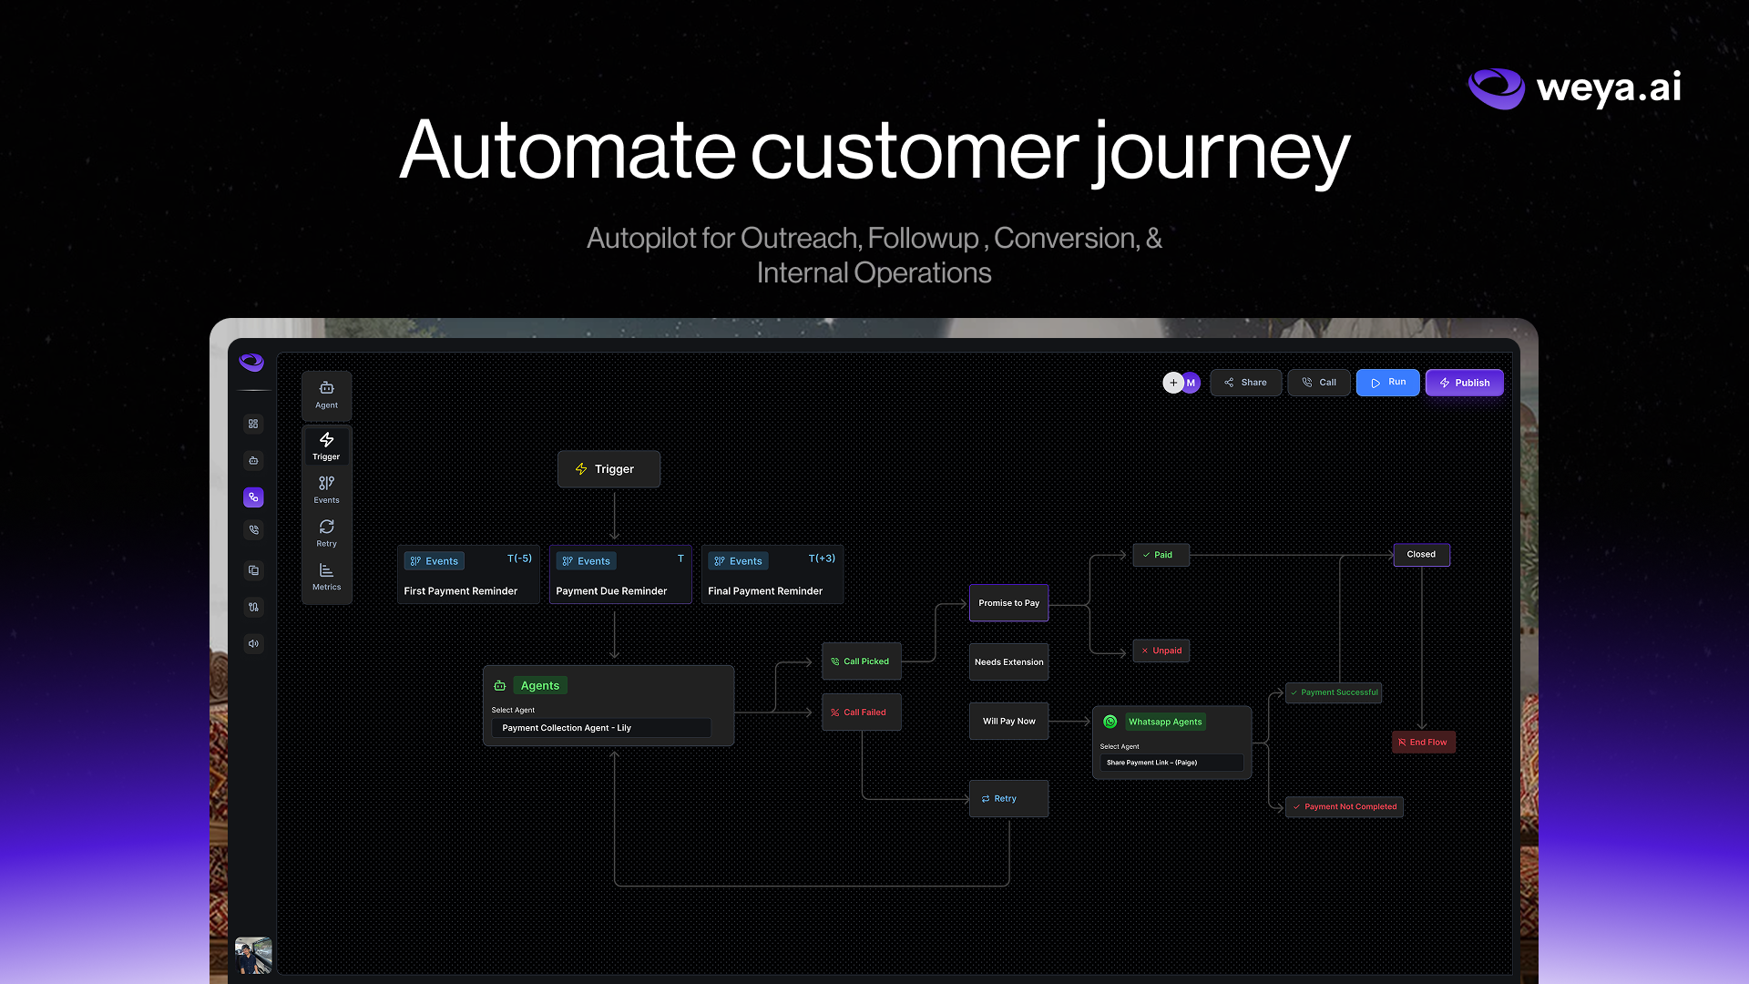Screen dimensions: 1749x984
Task: Run the workflow with Run button
Action: 1387,383
